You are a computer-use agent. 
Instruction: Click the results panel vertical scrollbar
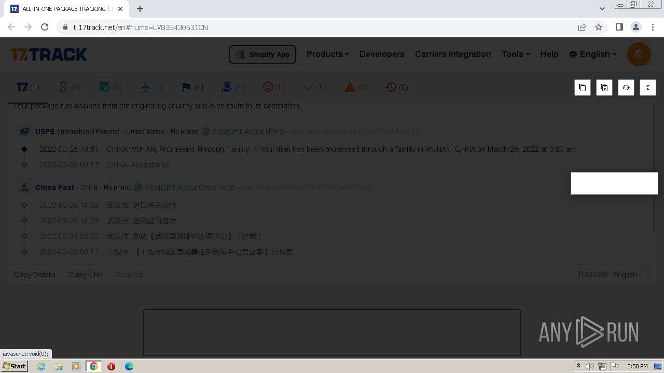click(x=654, y=168)
